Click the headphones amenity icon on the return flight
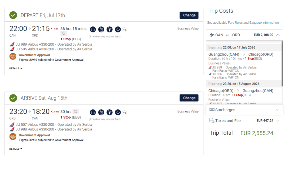This screenshot has height=171, width=286. pyautogui.click(x=93, y=113)
